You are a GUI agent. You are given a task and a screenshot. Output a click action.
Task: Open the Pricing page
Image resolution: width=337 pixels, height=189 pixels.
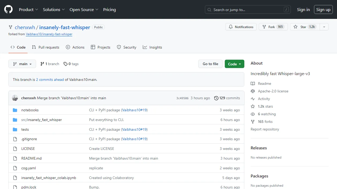point(110,9)
